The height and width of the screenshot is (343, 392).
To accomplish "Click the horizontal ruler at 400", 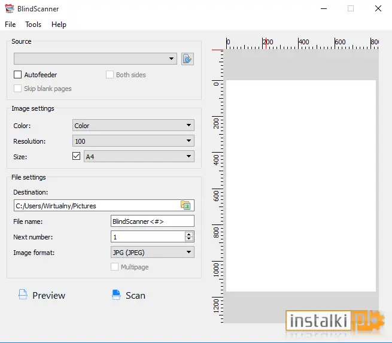I will [x=303, y=42].
